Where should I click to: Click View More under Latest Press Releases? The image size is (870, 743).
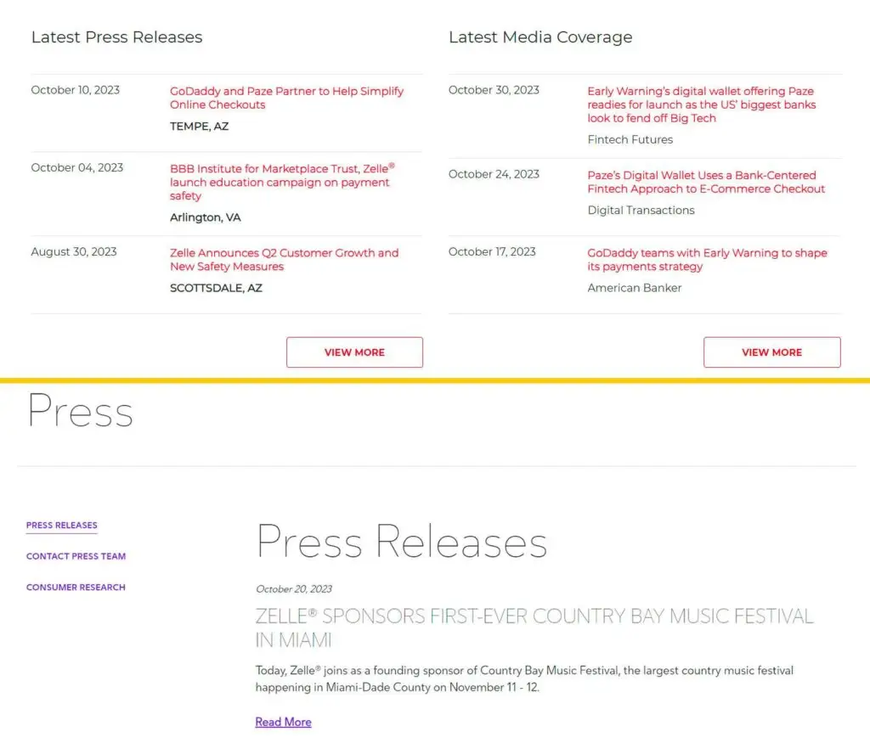point(354,352)
